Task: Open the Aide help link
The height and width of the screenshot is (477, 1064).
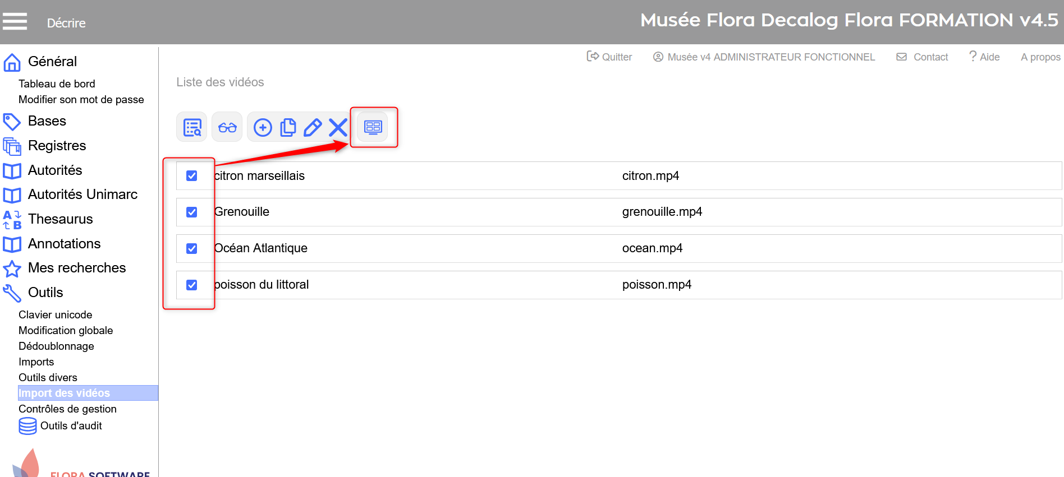Action: (985, 57)
